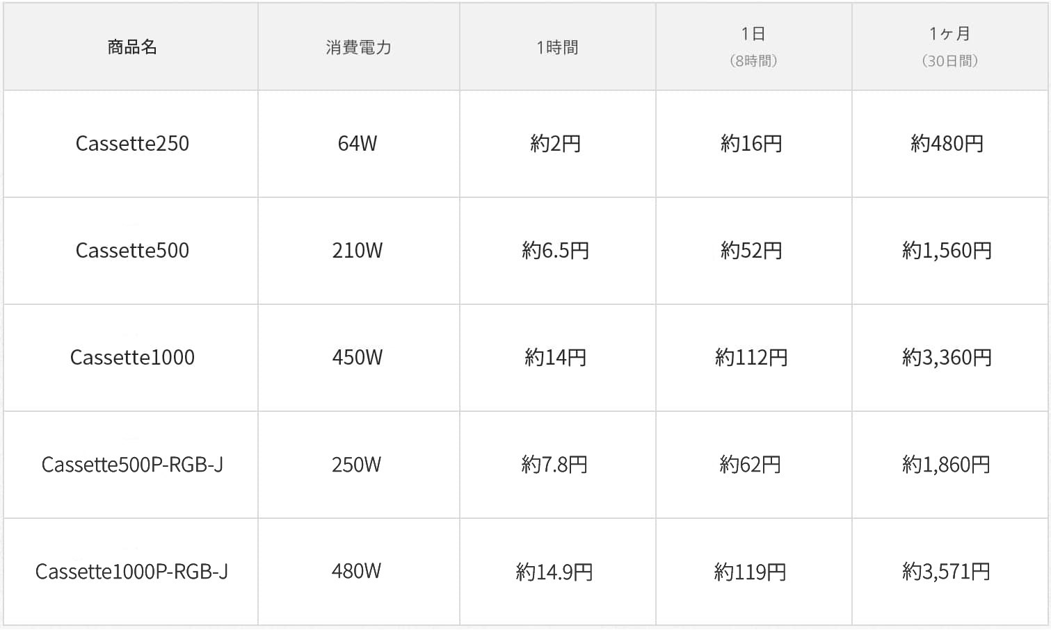Click the 64W power consumption cell
Image resolution: width=1051 pixels, height=630 pixels.
point(358,144)
